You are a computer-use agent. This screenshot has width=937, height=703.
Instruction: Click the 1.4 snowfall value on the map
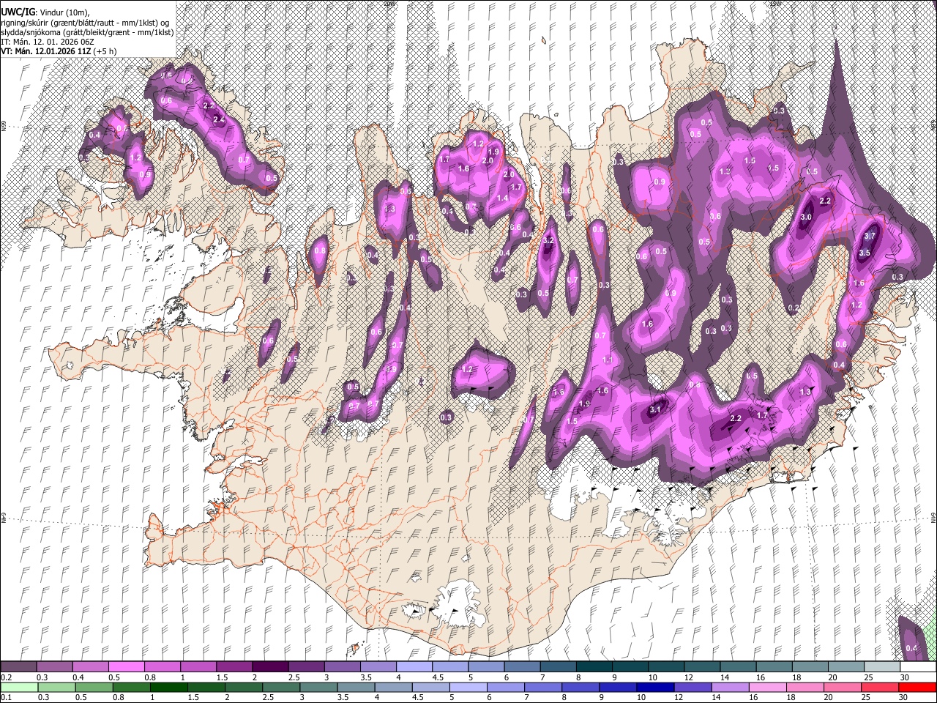coord(502,198)
